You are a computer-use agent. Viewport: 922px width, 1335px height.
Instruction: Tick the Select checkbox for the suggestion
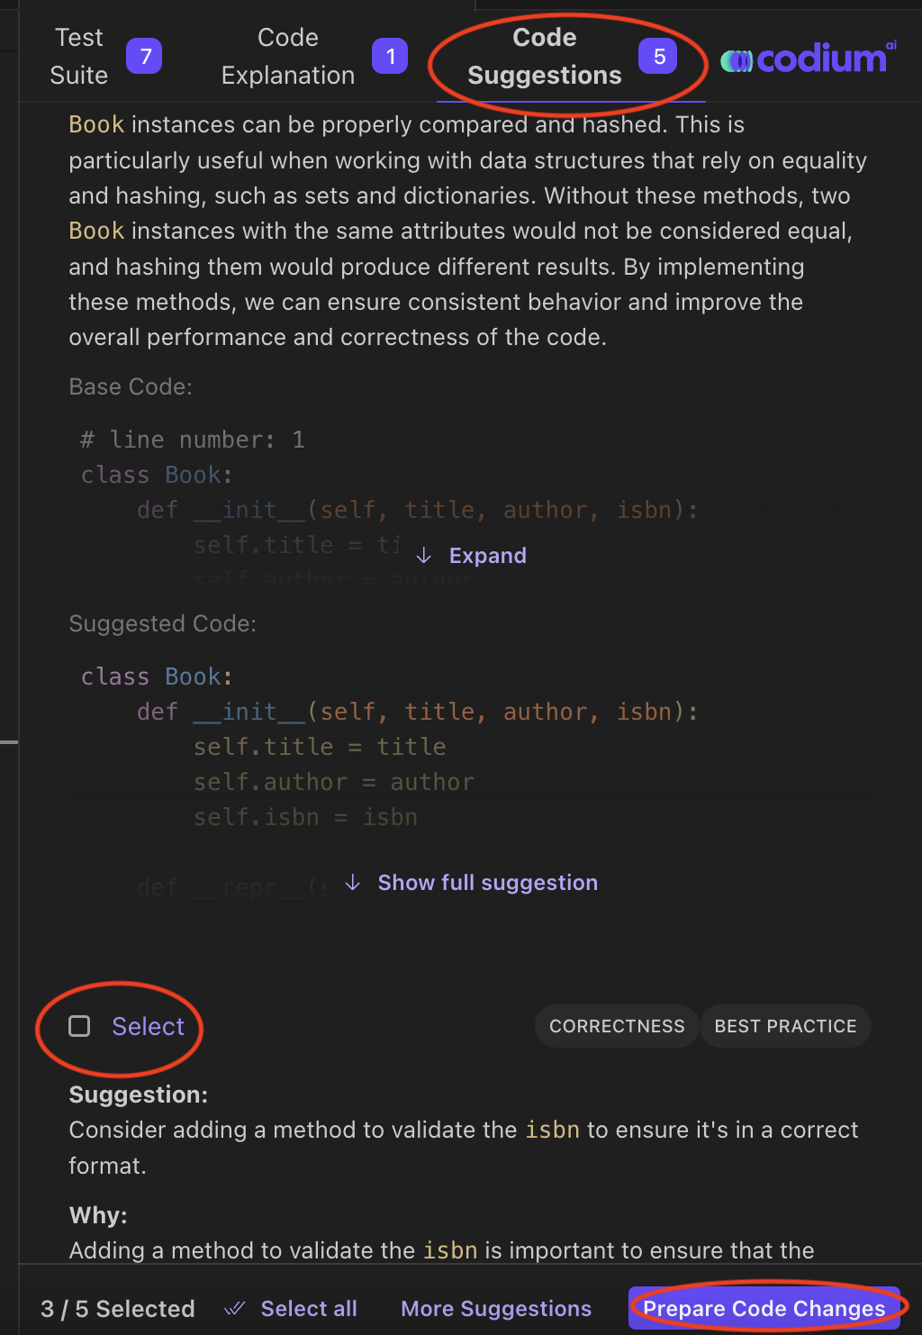(x=80, y=1026)
